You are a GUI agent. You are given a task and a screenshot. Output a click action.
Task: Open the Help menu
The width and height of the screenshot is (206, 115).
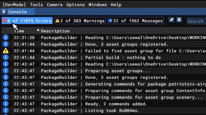coord(116,5)
